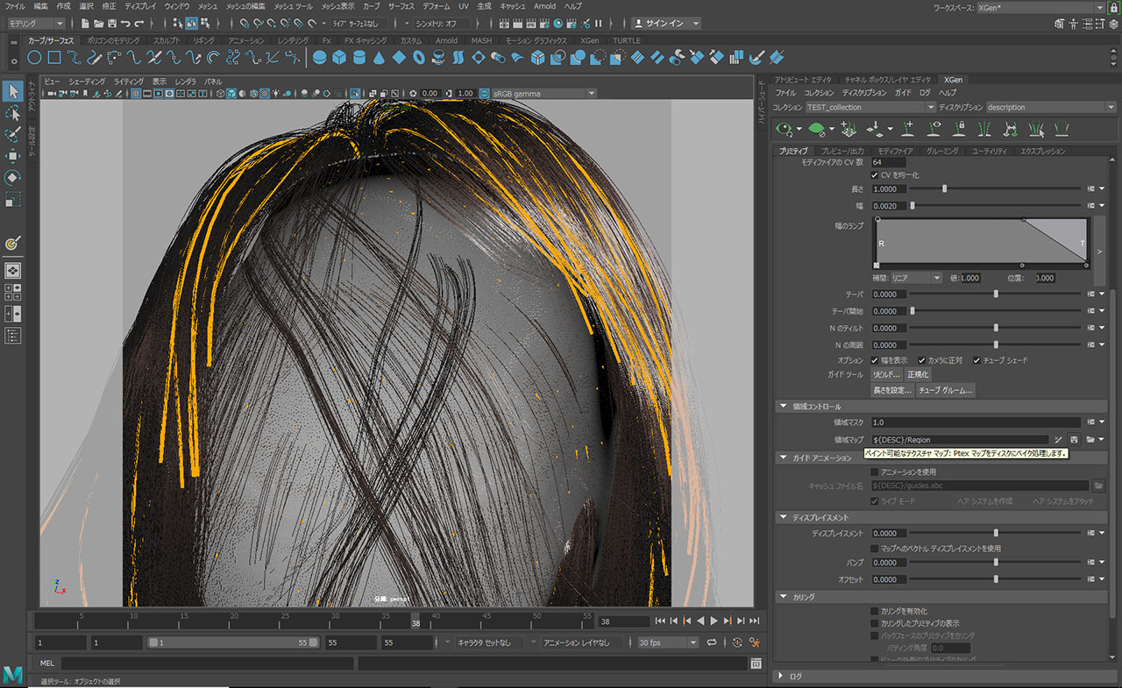1122x688 pixels.
Task: Open the メッシュ menu in menu bar
Action: click(208, 6)
